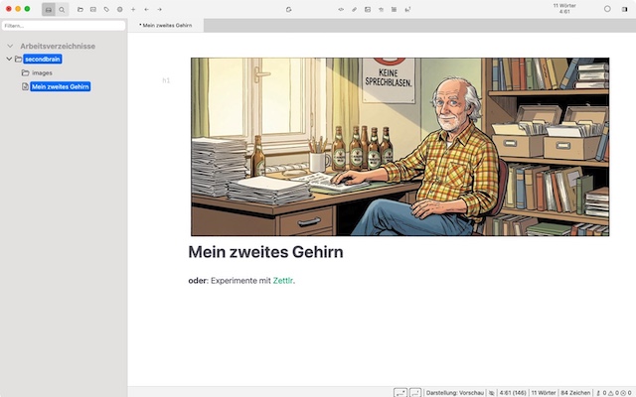The height and width of the screenshot is (397, 636).
Task: Click the insert link toolbar icon
Action: tap(355, 9)
